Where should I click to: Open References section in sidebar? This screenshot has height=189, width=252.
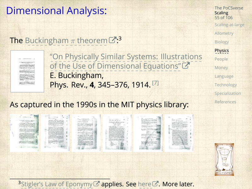coord(225,102)
